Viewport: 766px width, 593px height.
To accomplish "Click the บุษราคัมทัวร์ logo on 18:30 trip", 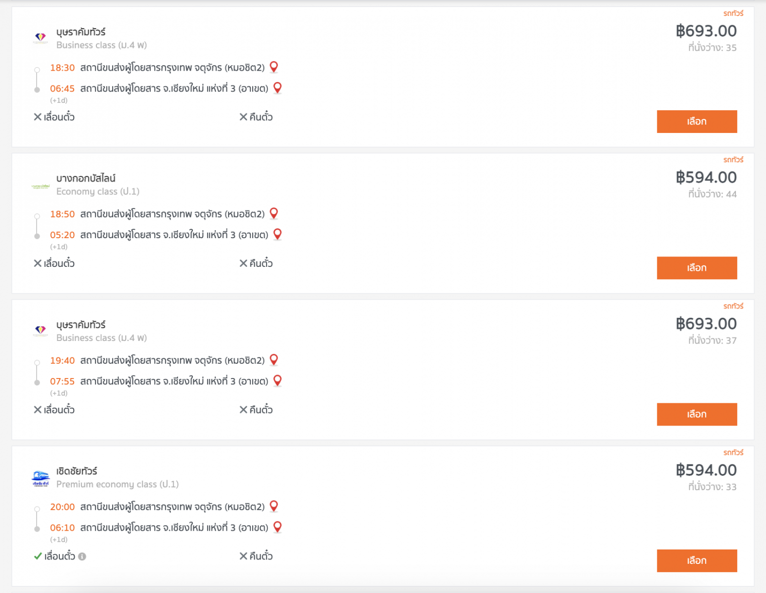I will 41,38.
